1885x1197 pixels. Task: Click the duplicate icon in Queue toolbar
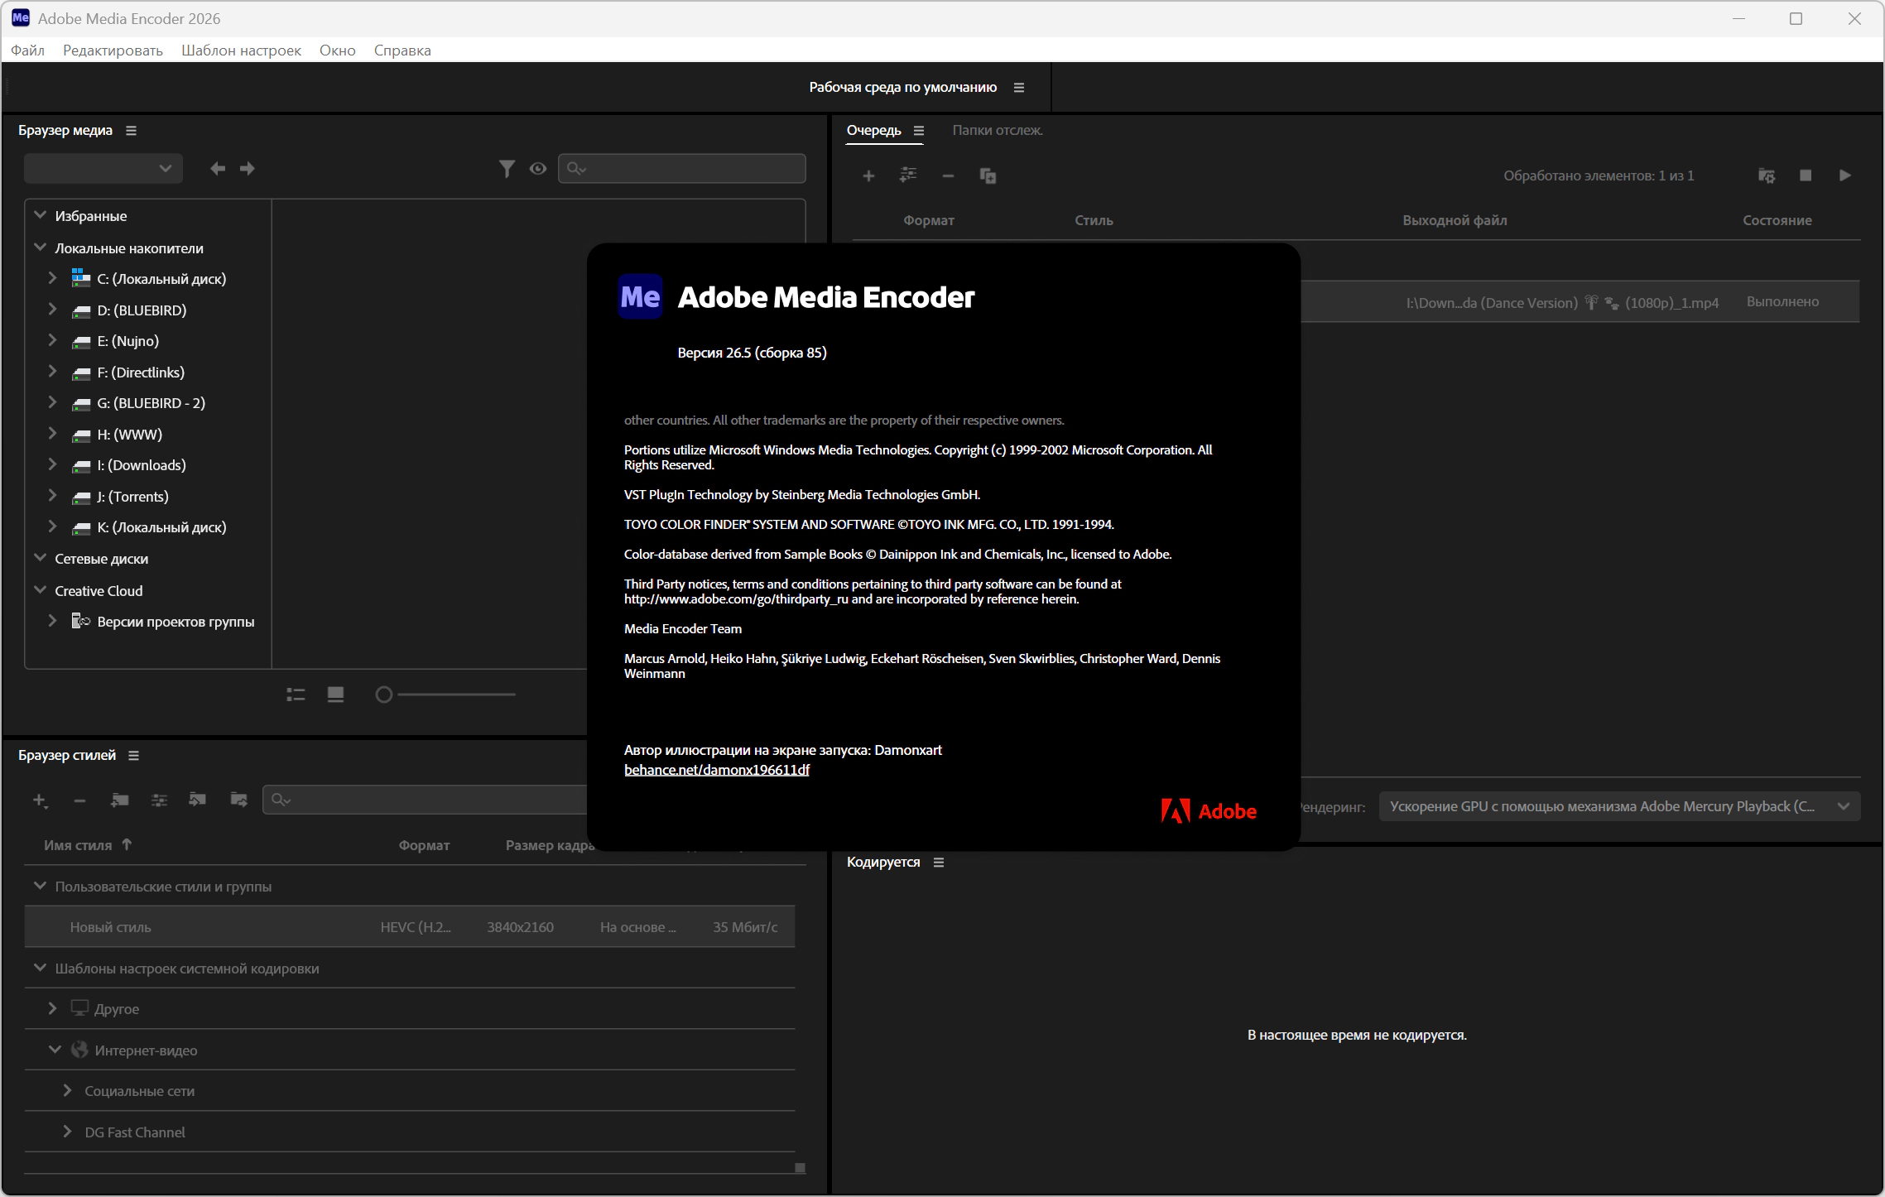click(988, 175)
